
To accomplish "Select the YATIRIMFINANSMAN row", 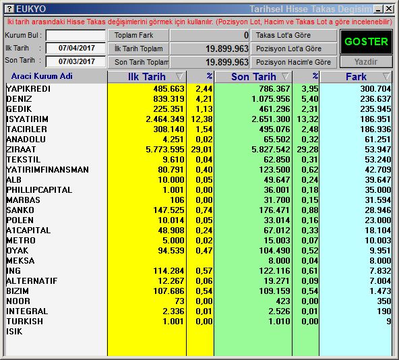I will coord(198,170).
